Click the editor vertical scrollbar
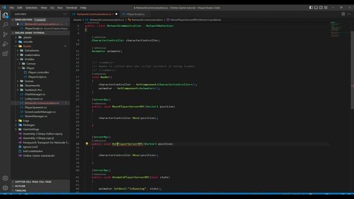The image size is (354, 199). [352, 70]
